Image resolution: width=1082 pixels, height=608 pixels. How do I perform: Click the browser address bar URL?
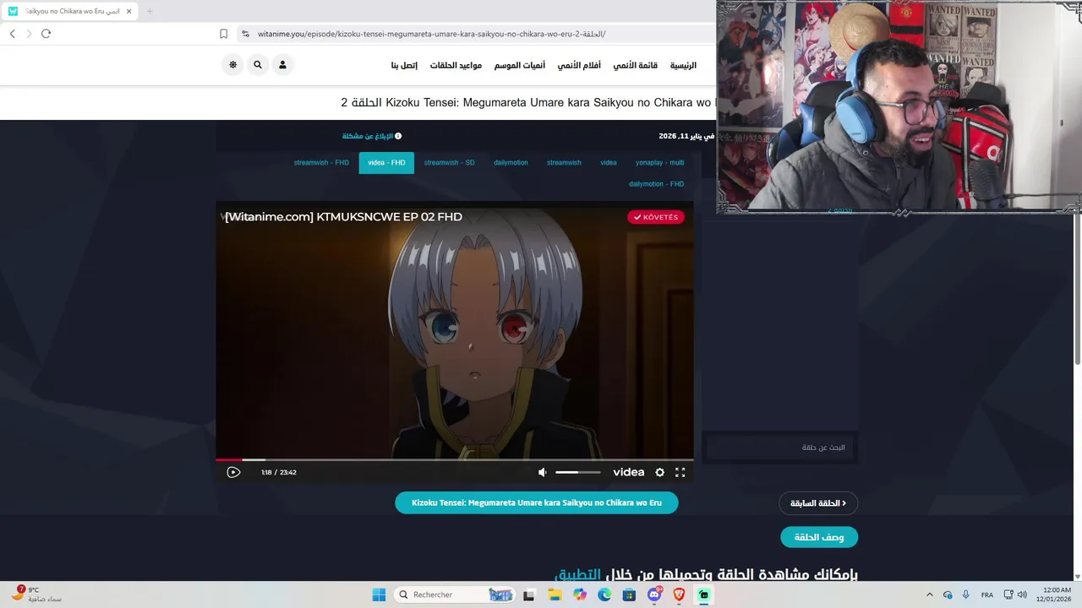click(432, 34)
